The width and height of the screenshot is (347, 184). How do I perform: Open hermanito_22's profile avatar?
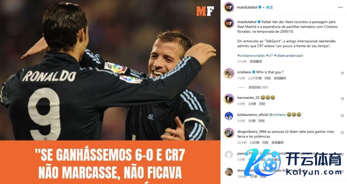(x=229, y=99)
